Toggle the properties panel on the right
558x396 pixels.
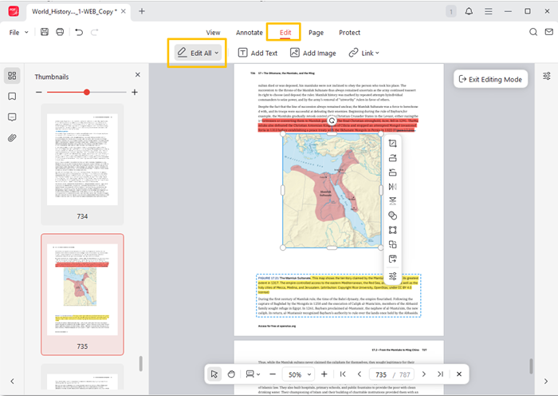click(546, 77)
